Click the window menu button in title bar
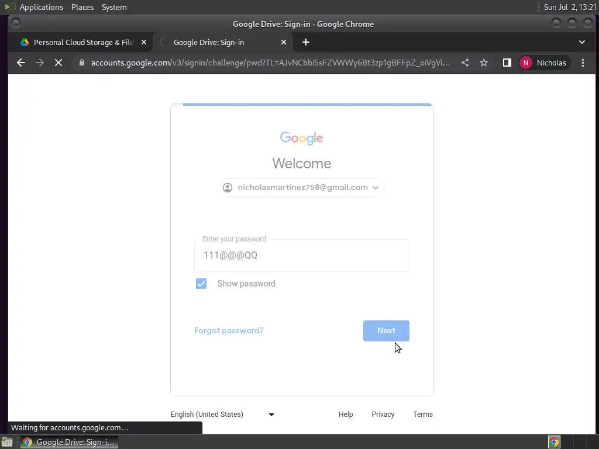The image size is (599, 449). pyautogui.click(x=16, y=23)
